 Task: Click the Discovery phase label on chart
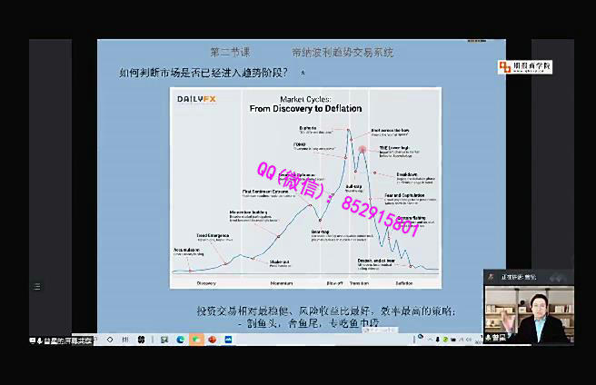pyautogui.click(x=206, y=282)
